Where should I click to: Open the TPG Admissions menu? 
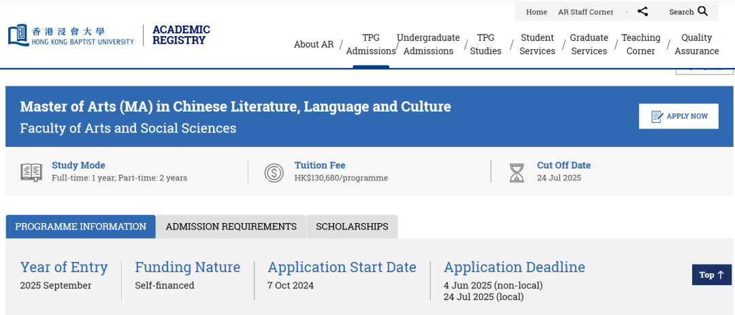(371, 44)
